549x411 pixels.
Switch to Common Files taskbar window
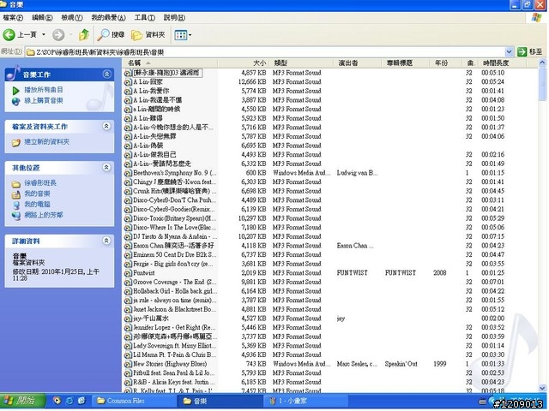[135, 401]
